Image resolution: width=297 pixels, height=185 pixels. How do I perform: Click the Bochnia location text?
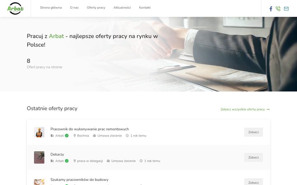click(83, 136)
